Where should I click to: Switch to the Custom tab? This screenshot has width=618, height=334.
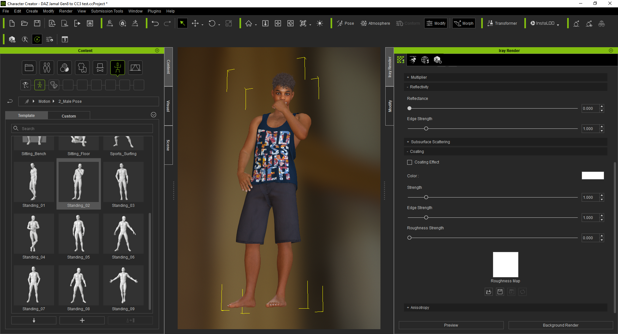[69, 116]
